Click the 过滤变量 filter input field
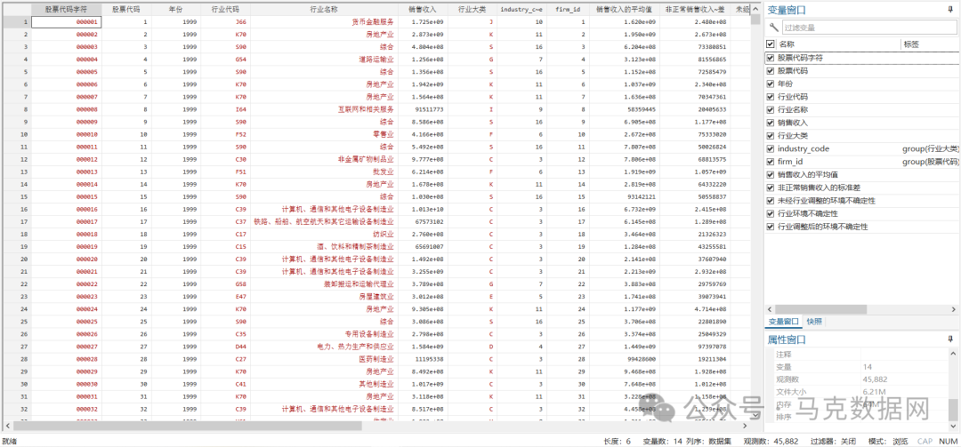 [x=869, y=28]
